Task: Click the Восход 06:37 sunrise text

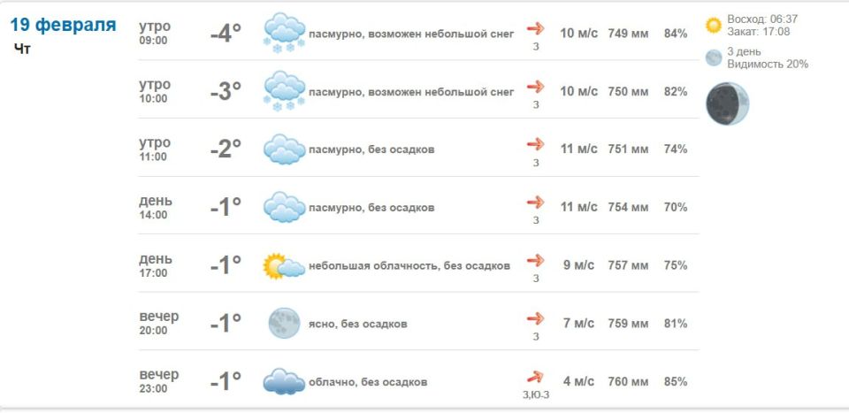Action: tap(762, 19)
